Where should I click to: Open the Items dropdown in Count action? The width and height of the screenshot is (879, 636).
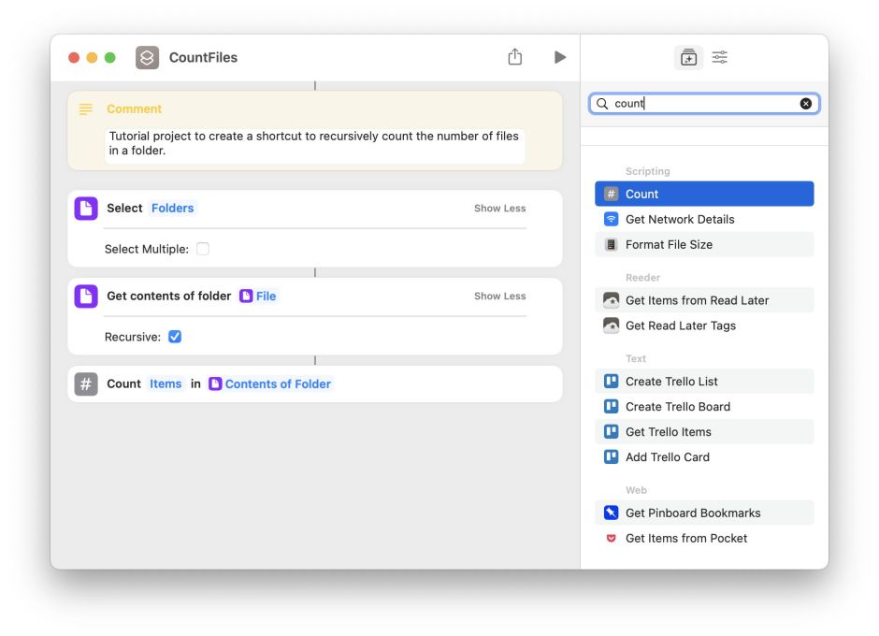click(x=166, y=383)
